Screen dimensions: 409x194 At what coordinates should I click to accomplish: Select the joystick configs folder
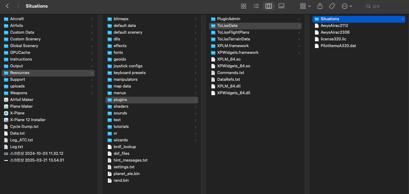(x=152, y=66)
